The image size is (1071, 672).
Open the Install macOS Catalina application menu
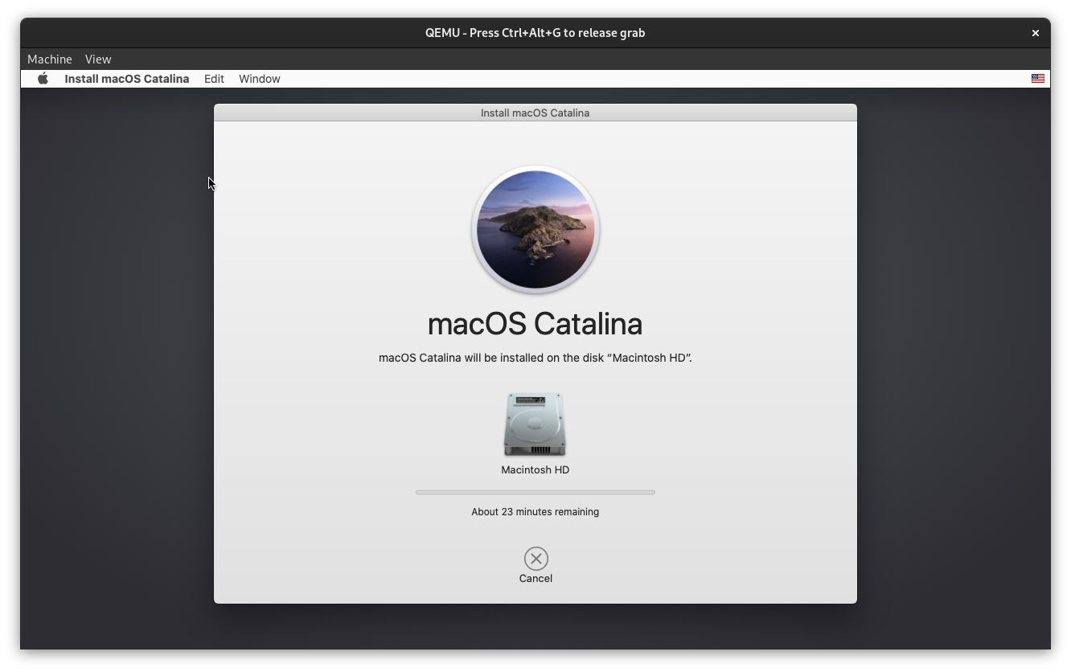126,78
